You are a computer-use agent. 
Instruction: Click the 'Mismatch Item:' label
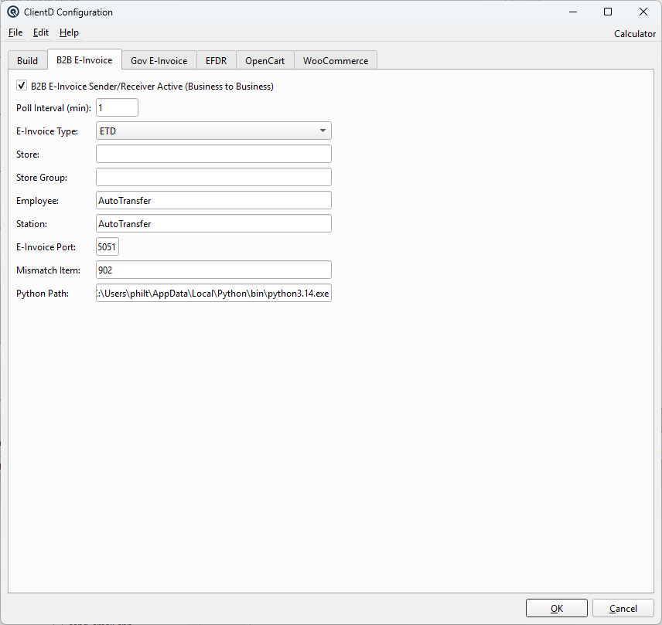click(48, 270)
